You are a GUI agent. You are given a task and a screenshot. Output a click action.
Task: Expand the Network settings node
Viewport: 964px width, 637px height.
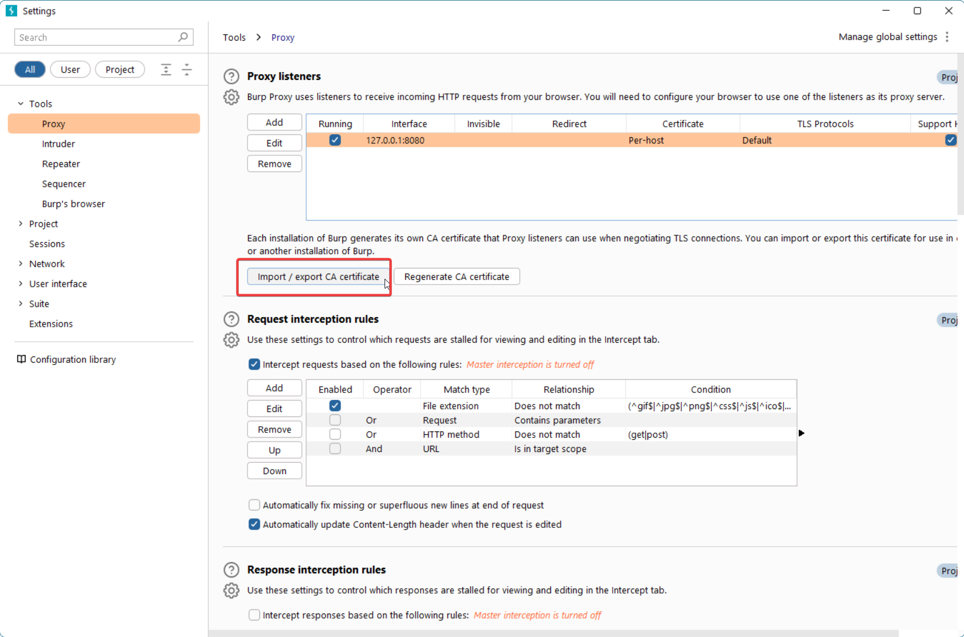(x=21, y=264)
